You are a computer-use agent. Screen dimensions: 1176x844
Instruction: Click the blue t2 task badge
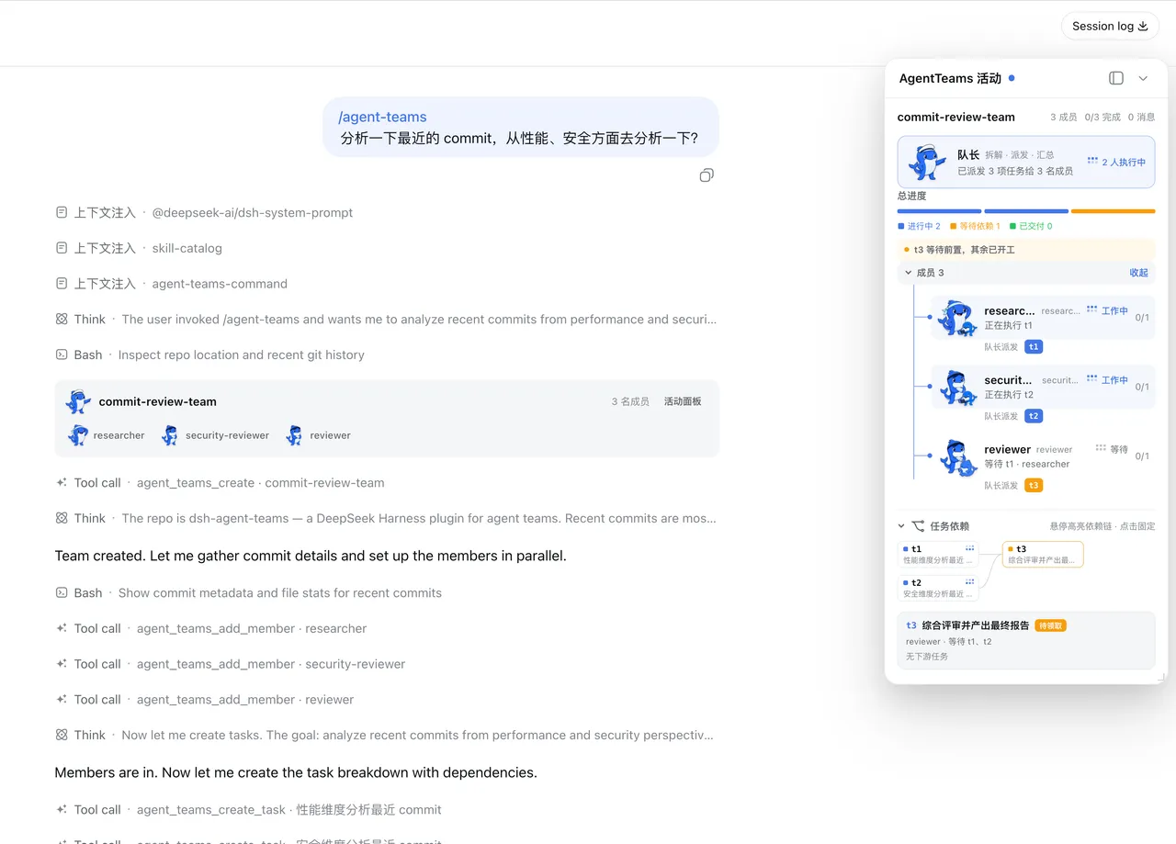coord(1034,416)
